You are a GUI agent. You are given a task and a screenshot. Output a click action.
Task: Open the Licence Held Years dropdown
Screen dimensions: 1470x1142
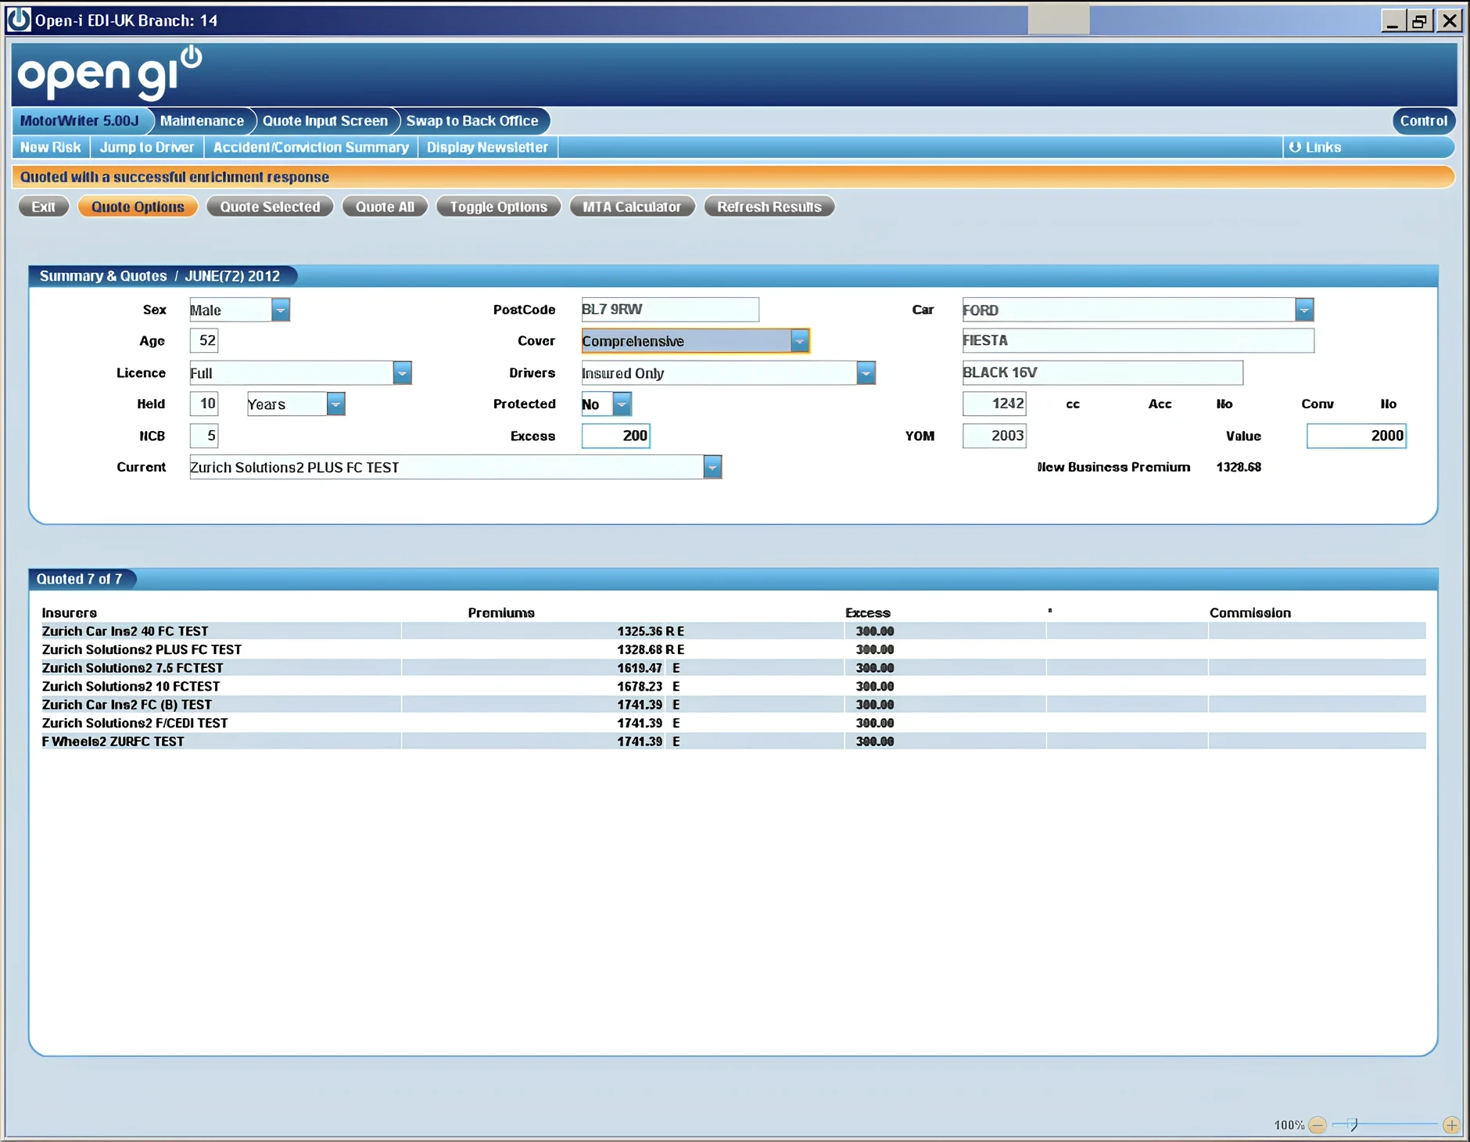click(x=335, y=404)
